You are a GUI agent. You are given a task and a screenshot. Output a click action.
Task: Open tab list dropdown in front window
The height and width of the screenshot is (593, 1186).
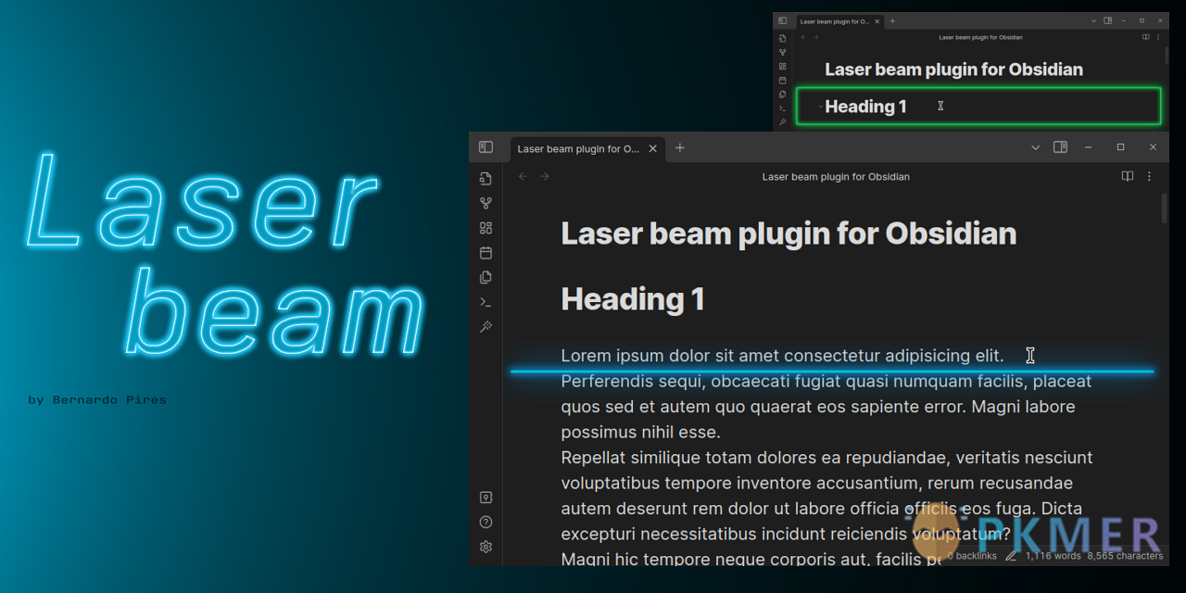pyautogui.click(x=1036, y=147)
